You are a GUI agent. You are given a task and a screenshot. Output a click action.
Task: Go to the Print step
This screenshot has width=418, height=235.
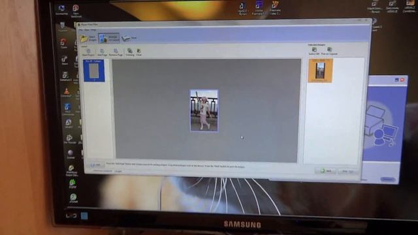(x=129, y=39)
